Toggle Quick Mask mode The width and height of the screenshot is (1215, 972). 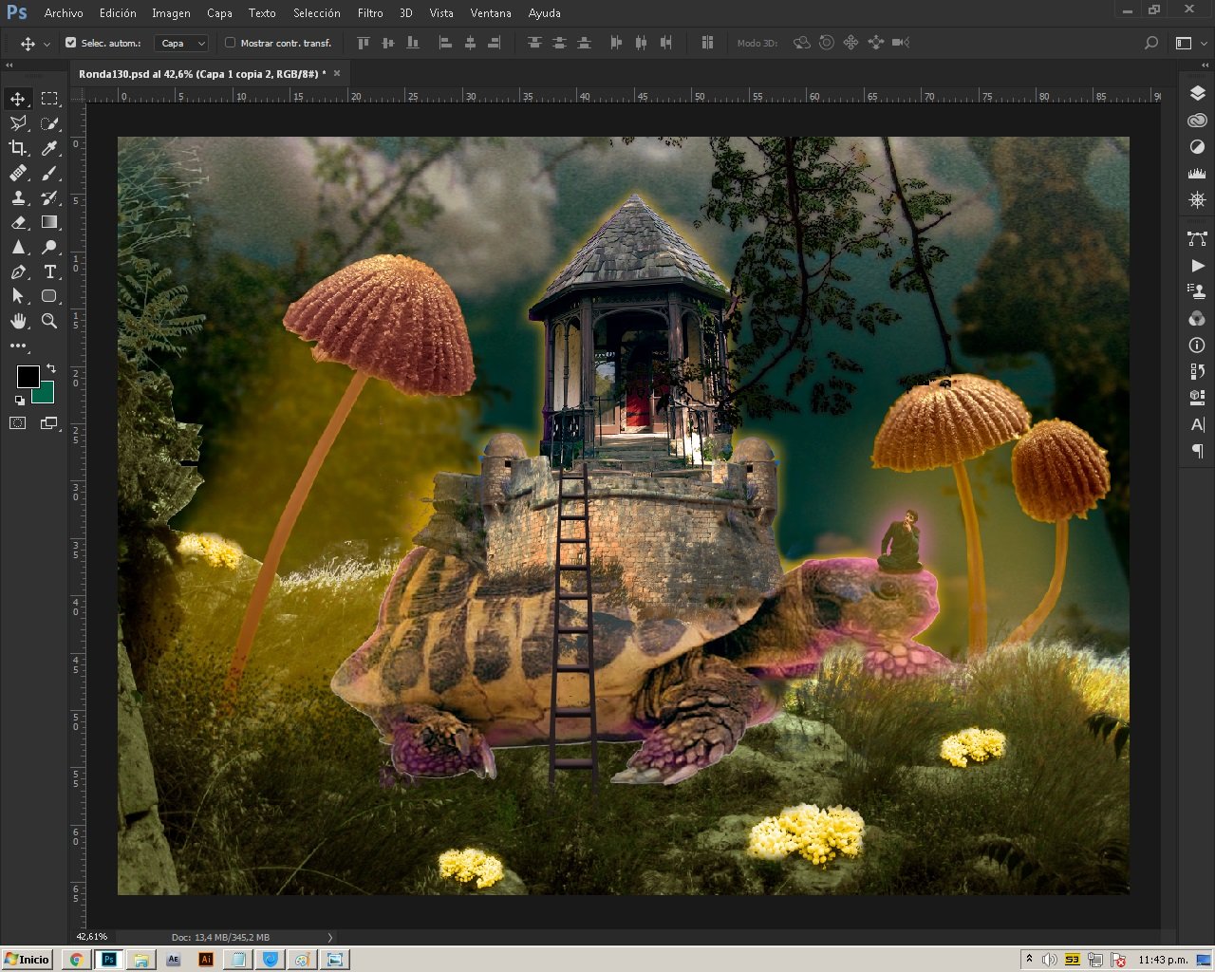[x=18, y=423]
